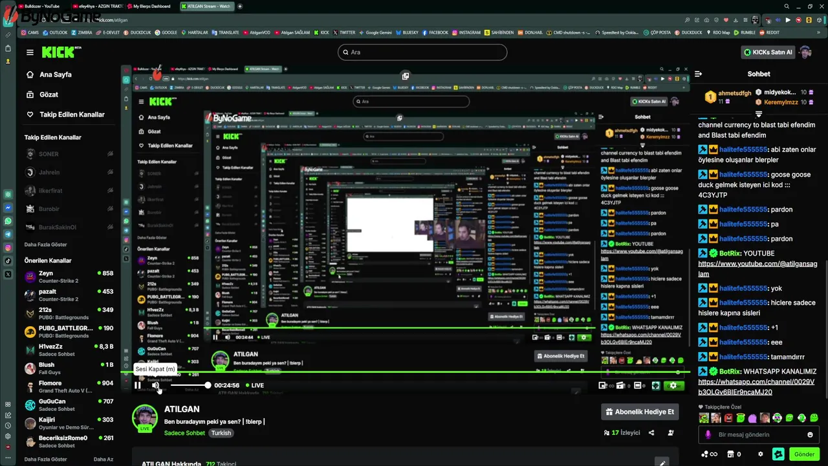Click Daha Az to collapse the list
Viewport: 828px width, 466px height.
click(103, 460)
